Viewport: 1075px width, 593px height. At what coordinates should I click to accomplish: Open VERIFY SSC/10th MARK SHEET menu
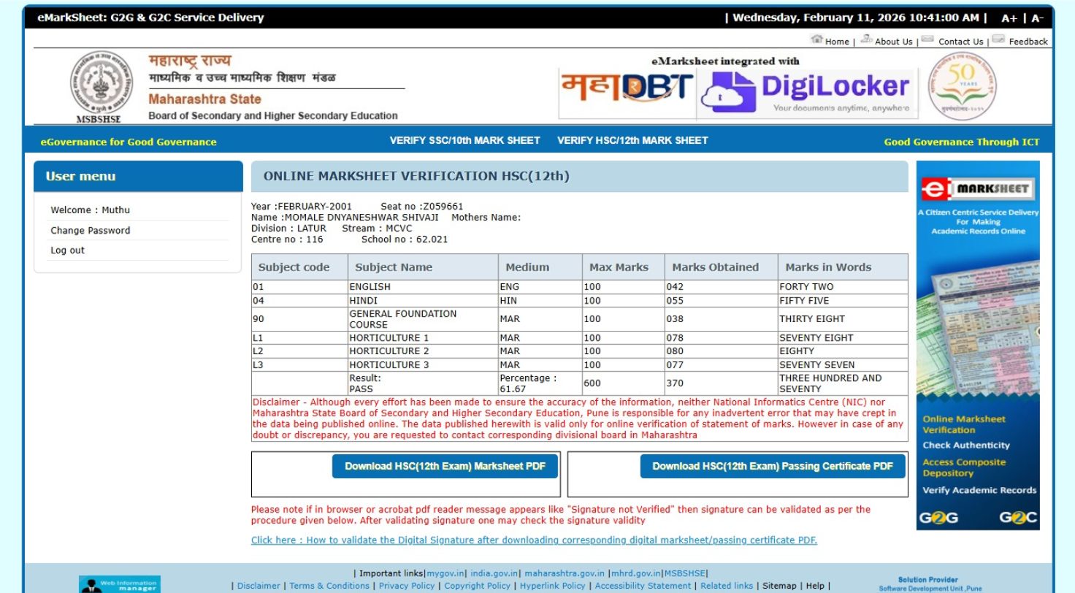point(464,141)
